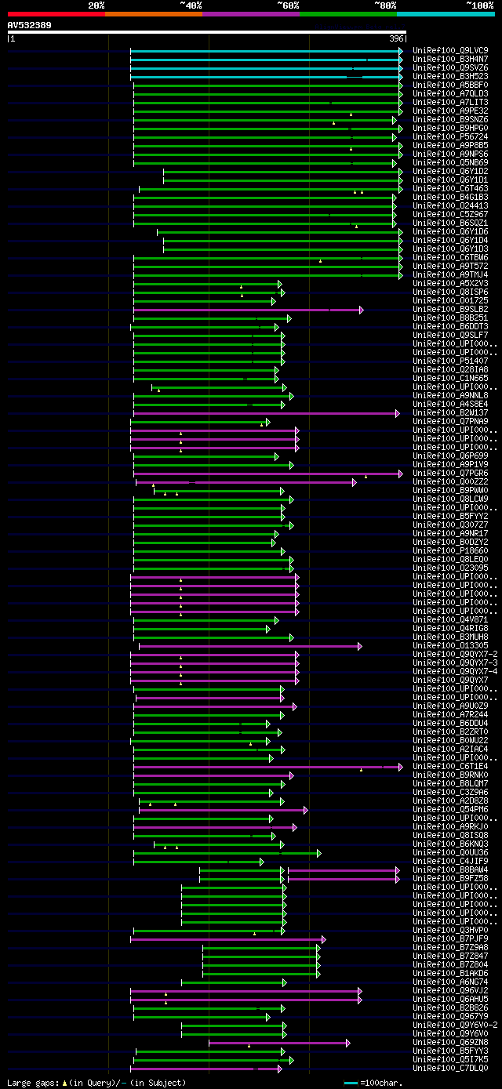The height and width of the screenshot is (1089, 502).
Task: Select the UniRef100_B9HPG0 label
Action: pos(450,128)
